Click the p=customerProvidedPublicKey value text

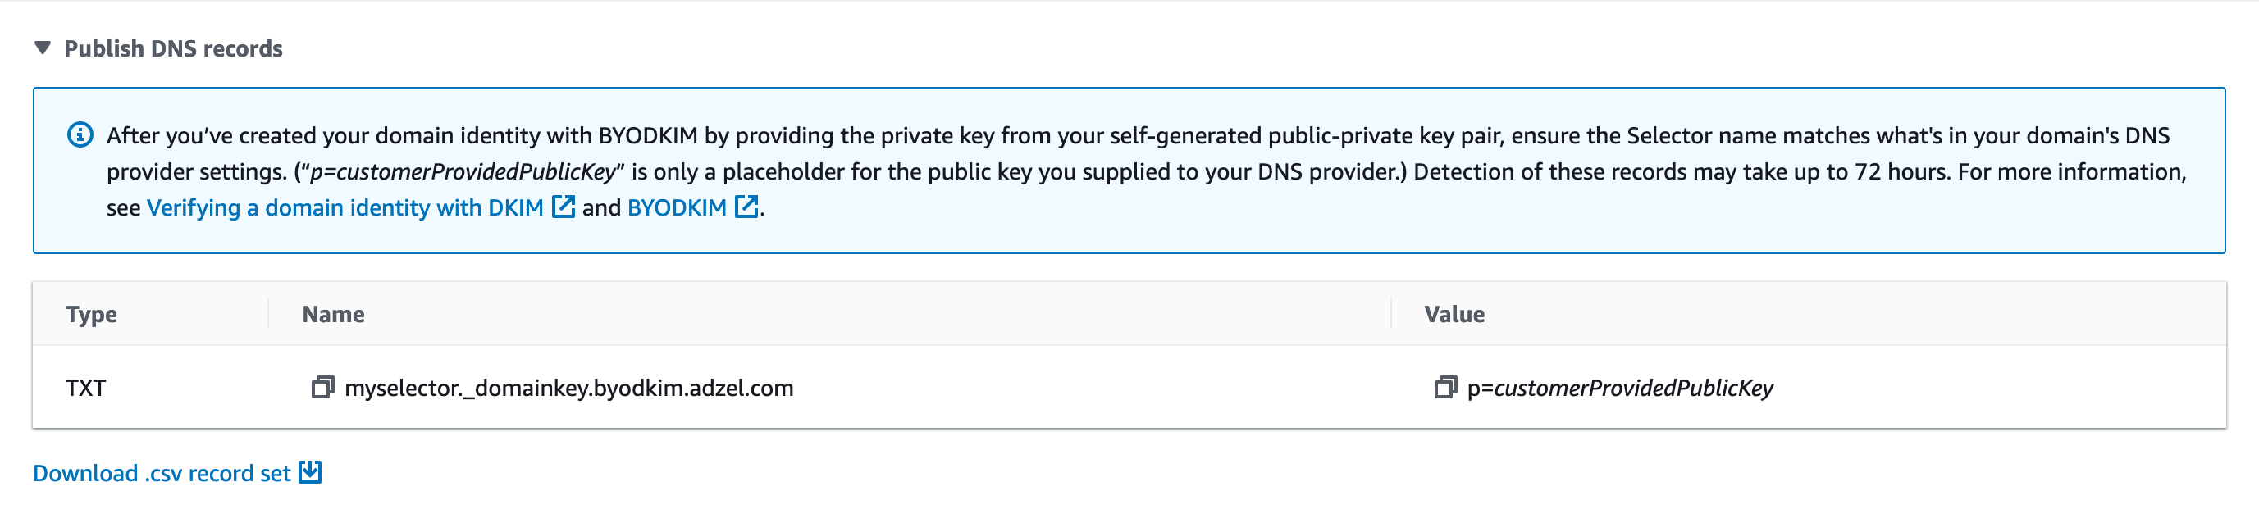(x=1622, y=388)
